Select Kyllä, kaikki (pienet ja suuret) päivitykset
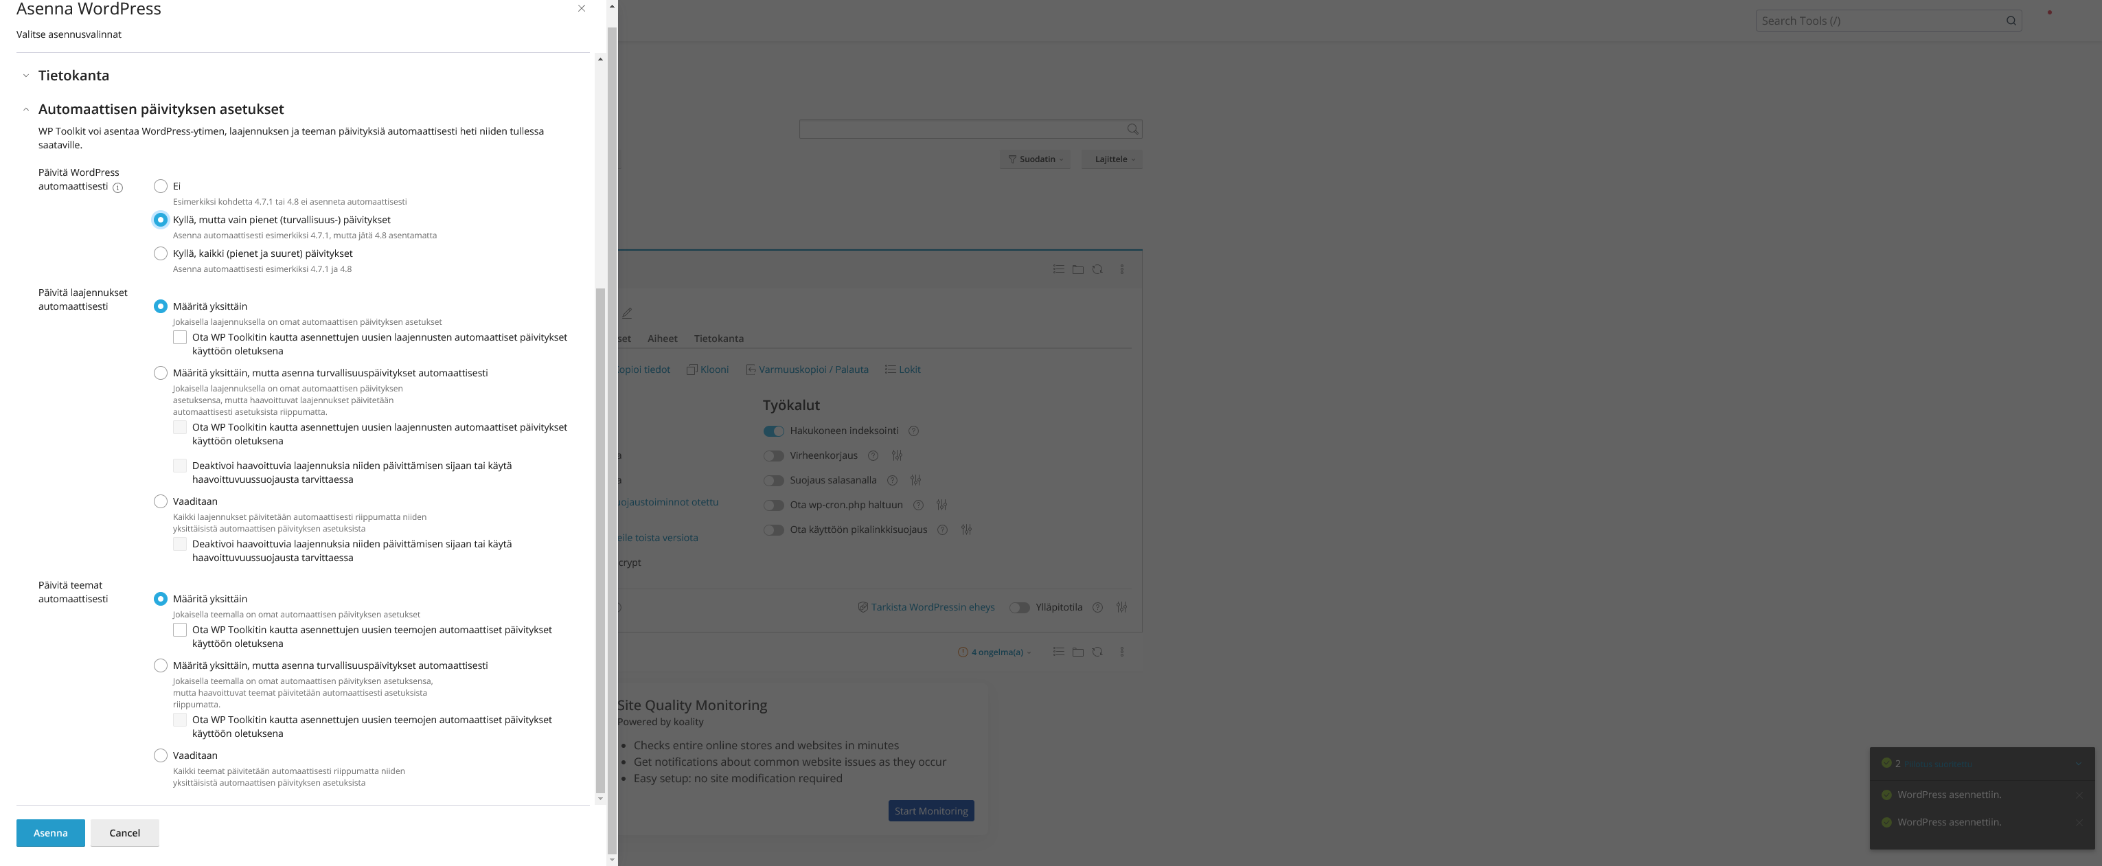The width and height of the screenshot is (2102, 866). click(x=161, y=254)
